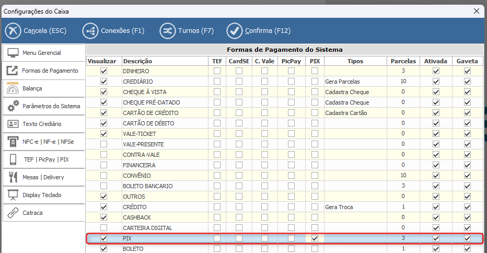
Task: Select the Catraca chain link icon
Action: [13, 213]
